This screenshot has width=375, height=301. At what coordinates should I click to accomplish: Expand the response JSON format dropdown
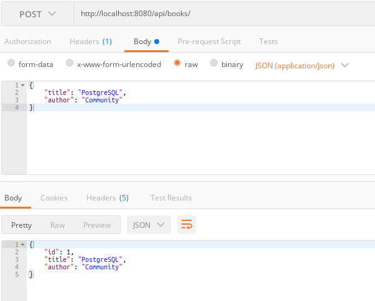[149, 225]
